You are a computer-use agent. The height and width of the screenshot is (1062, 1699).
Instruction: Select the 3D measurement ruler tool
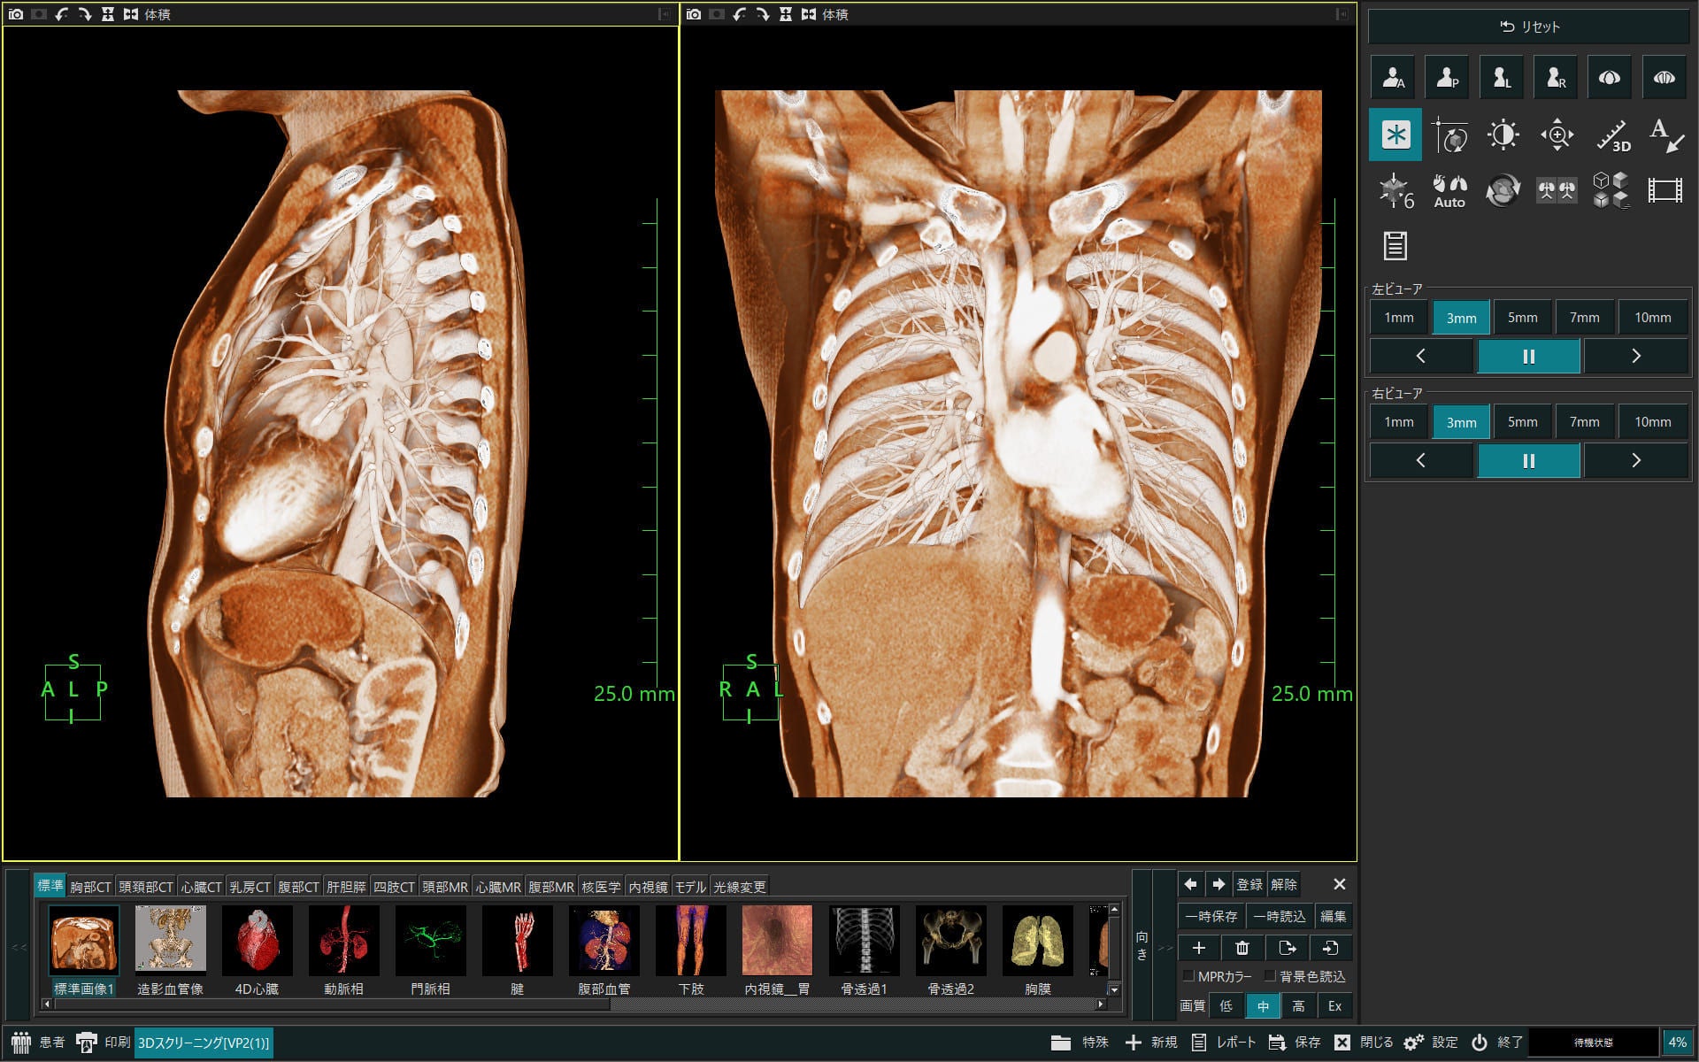click(1611, 135)
